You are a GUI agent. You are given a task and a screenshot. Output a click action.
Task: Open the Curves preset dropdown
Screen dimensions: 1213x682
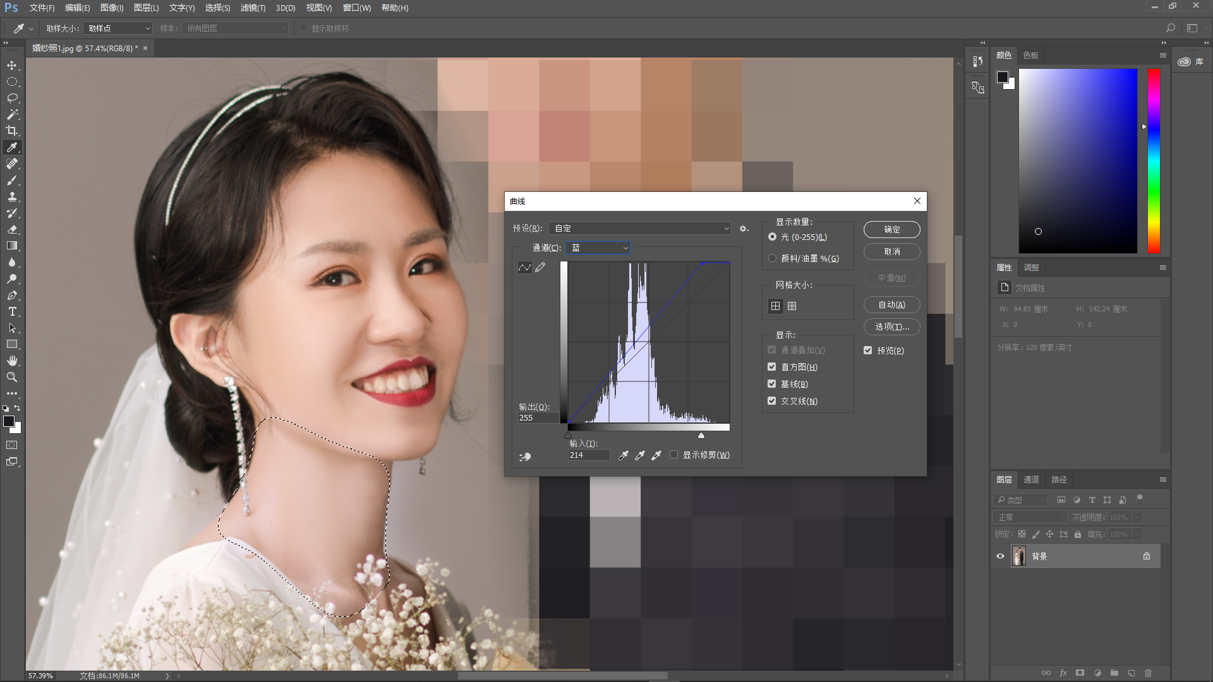coord(639,229)
